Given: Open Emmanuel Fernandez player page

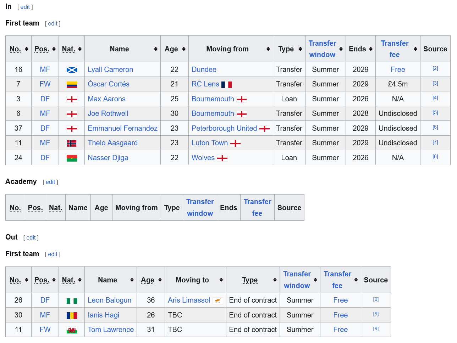Looking at the screenshot, I should point(122,129).
